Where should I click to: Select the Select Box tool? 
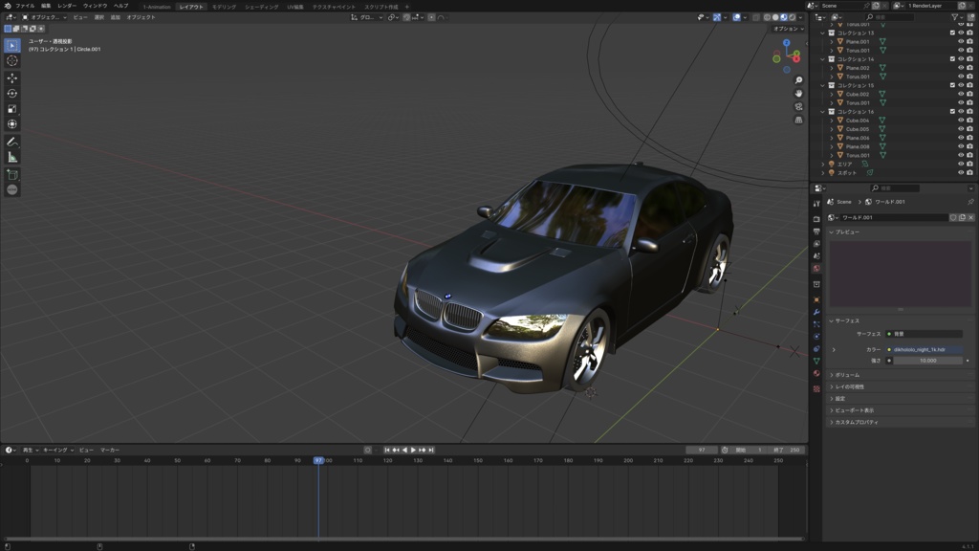11,46
